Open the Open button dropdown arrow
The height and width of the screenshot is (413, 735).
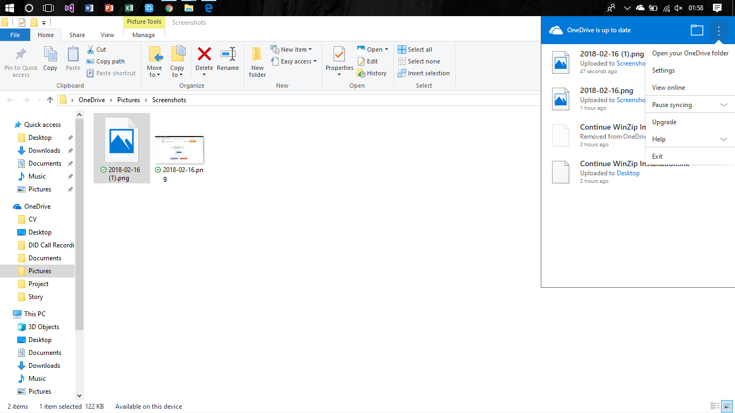coord(386,49)
